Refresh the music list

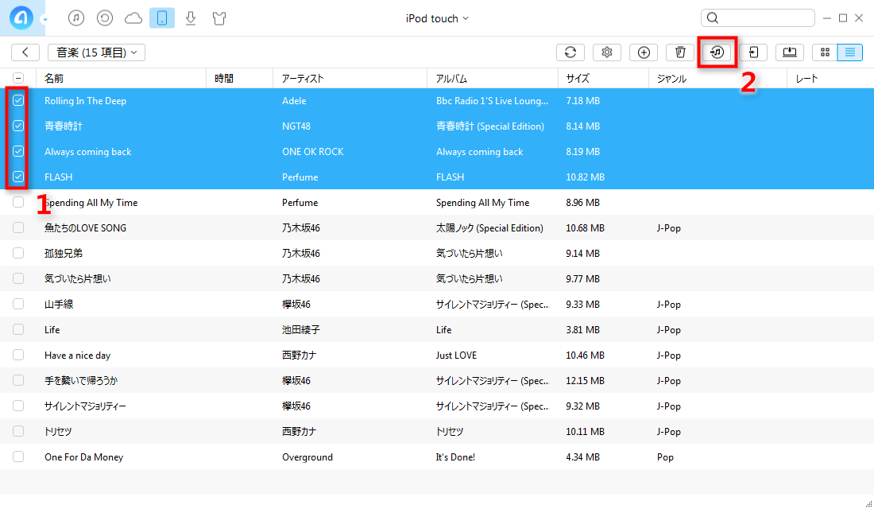pyautogui.click(x=570, y=52)
